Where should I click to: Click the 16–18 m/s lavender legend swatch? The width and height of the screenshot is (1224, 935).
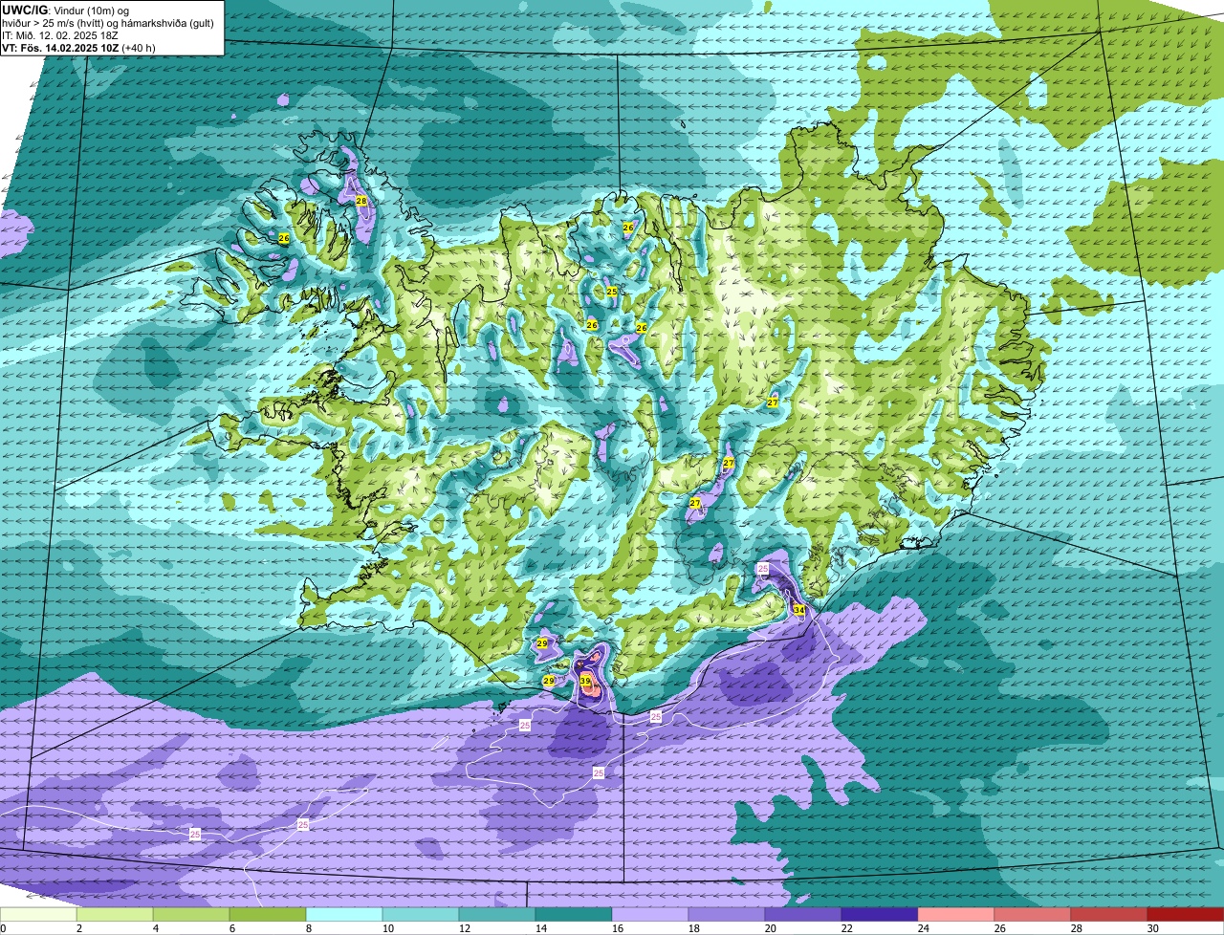pyautogui.click(x=650, y=915)
